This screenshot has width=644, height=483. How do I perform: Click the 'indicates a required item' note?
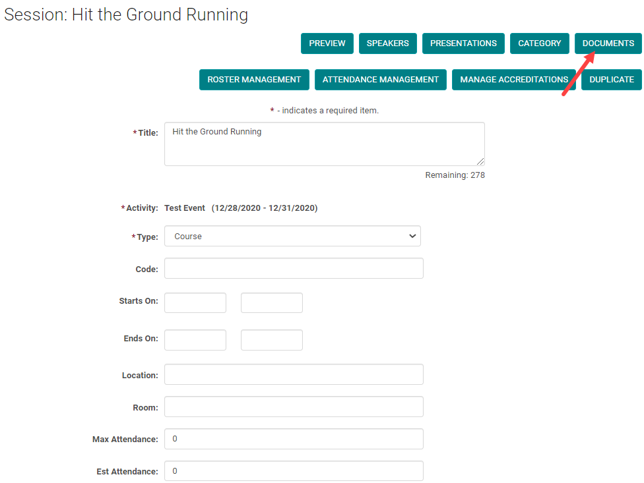coord(330,110)
